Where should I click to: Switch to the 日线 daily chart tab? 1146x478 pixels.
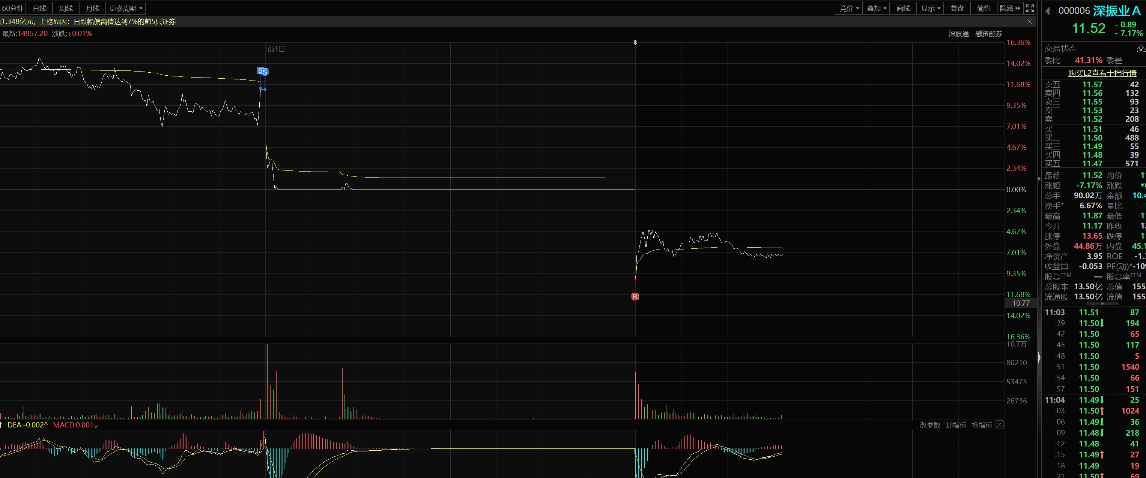40,8
